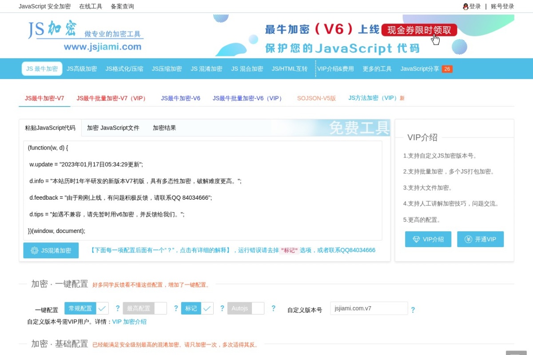The width and height of the screenshot is (533, 355).
Task: Focus the 自定义版本号 input field
Action: [x=369, y=308]
